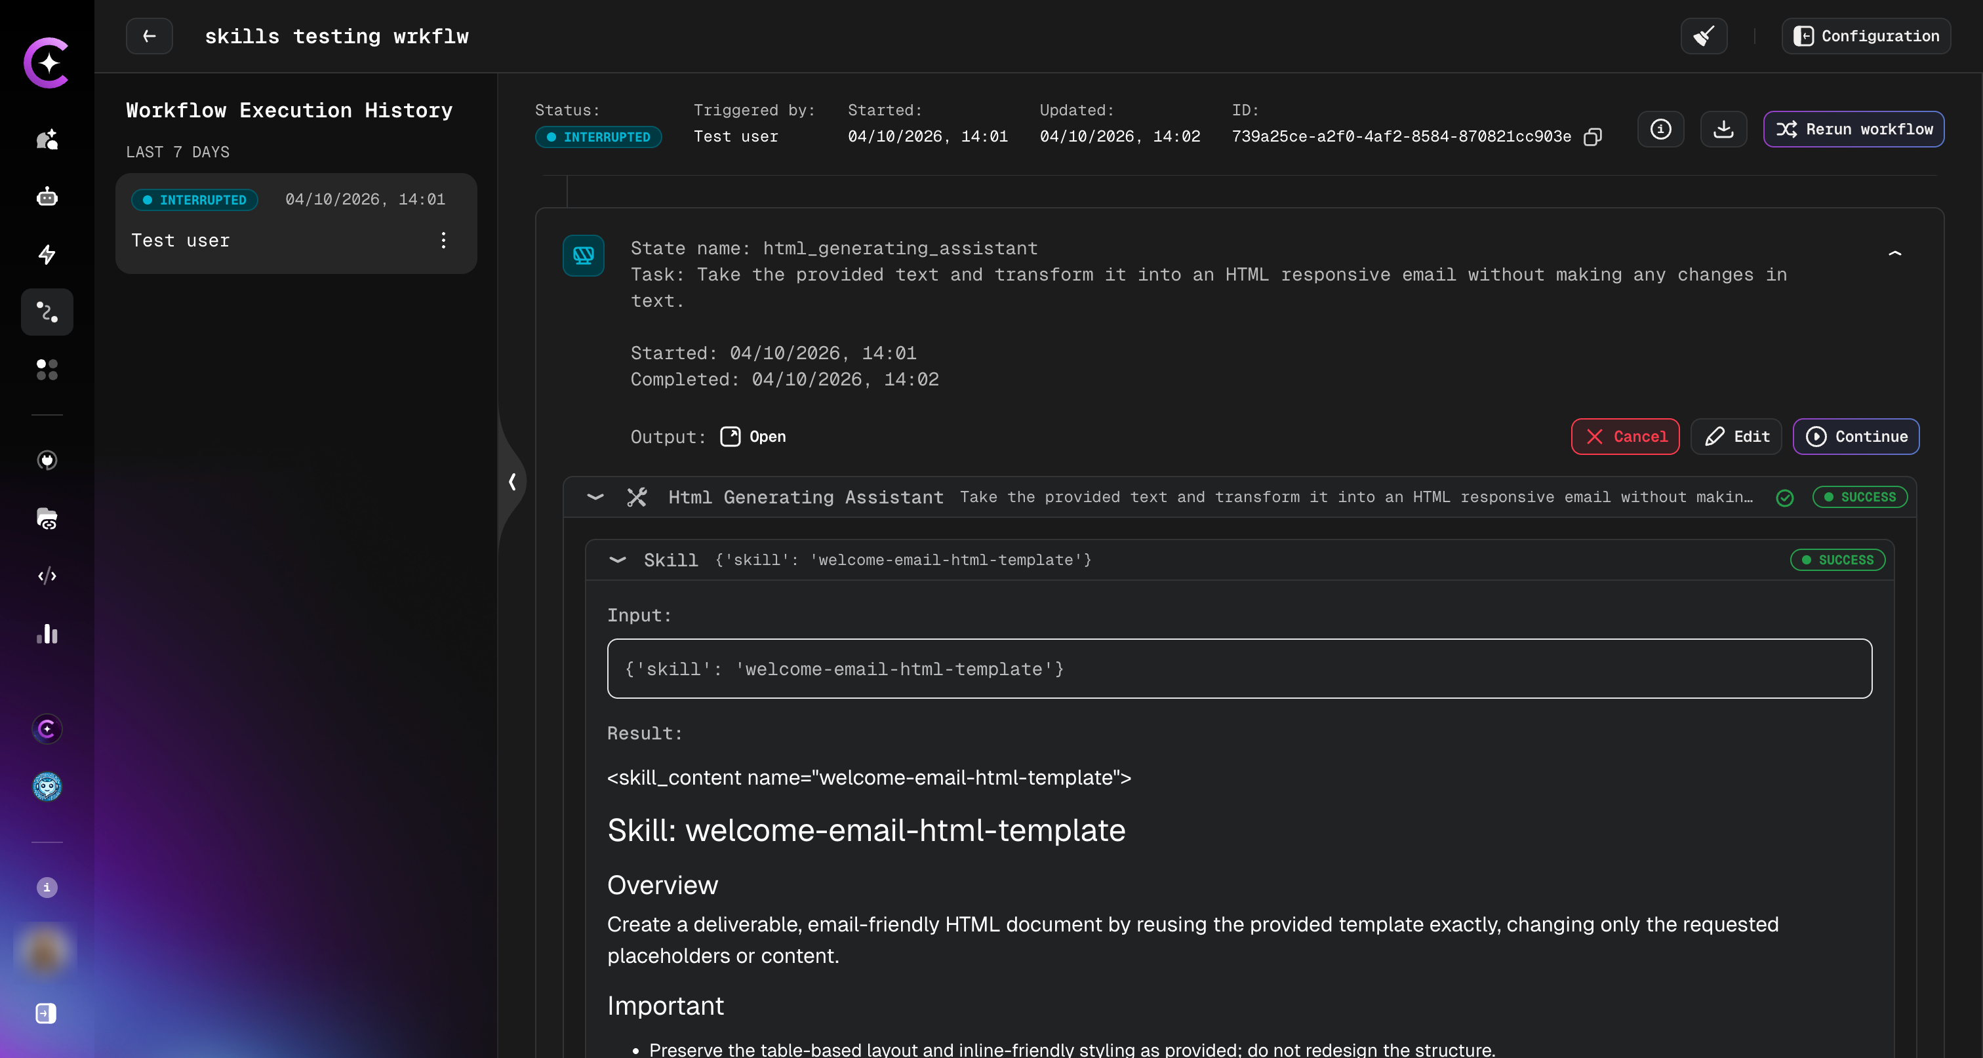Click the tools wrench icon next to Html Generating Assistant
This screenshot has height=1058, width=1983.
[637, 497]
